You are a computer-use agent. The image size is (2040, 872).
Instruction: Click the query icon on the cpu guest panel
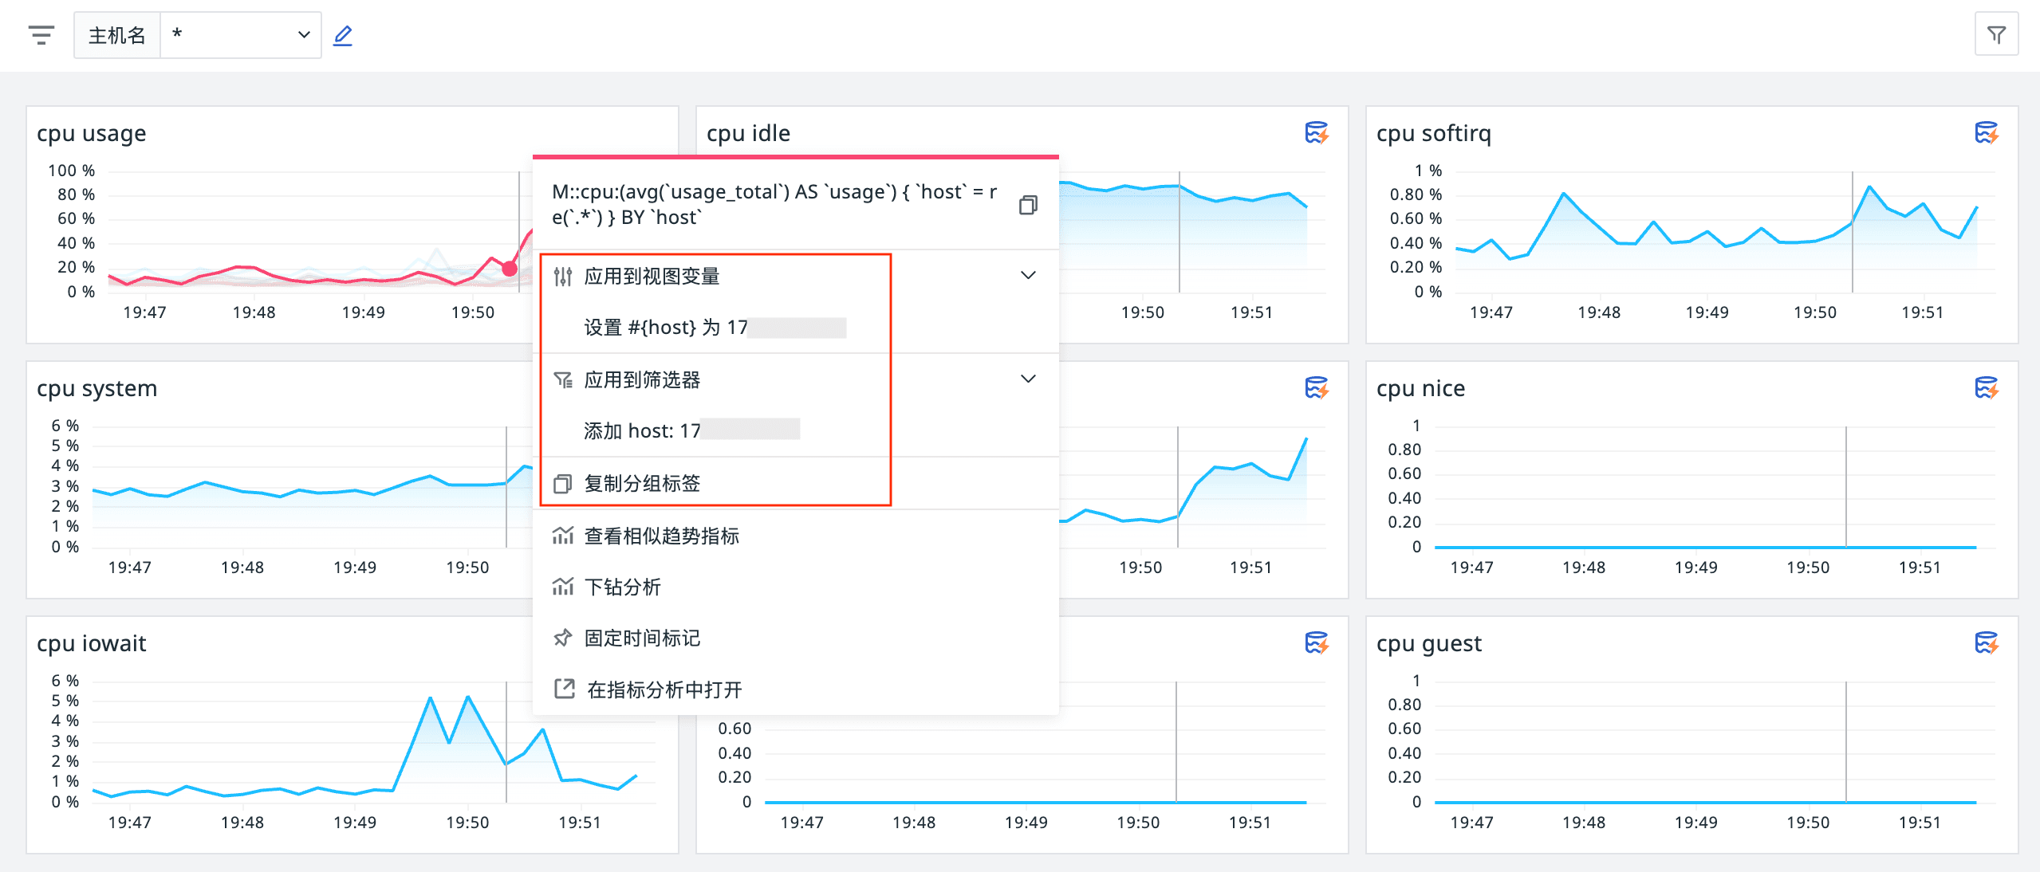coord(1986,642)
